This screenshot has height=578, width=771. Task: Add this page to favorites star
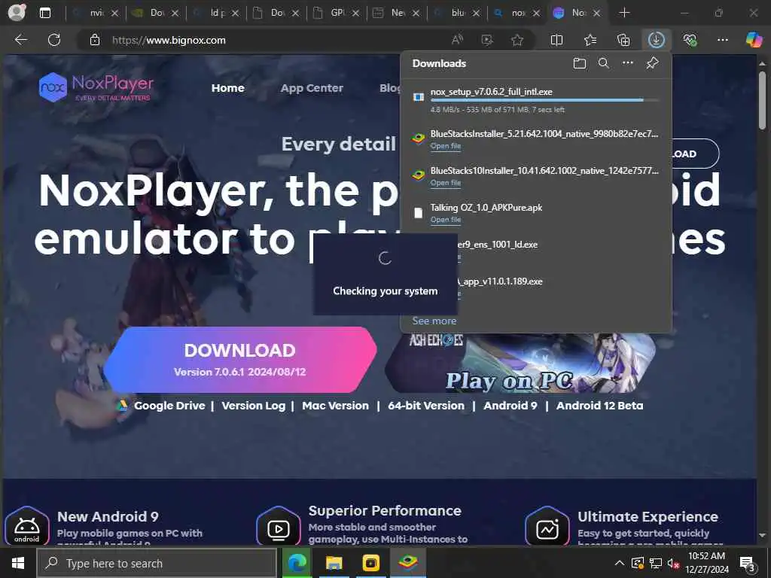click(x=517, y=40)
